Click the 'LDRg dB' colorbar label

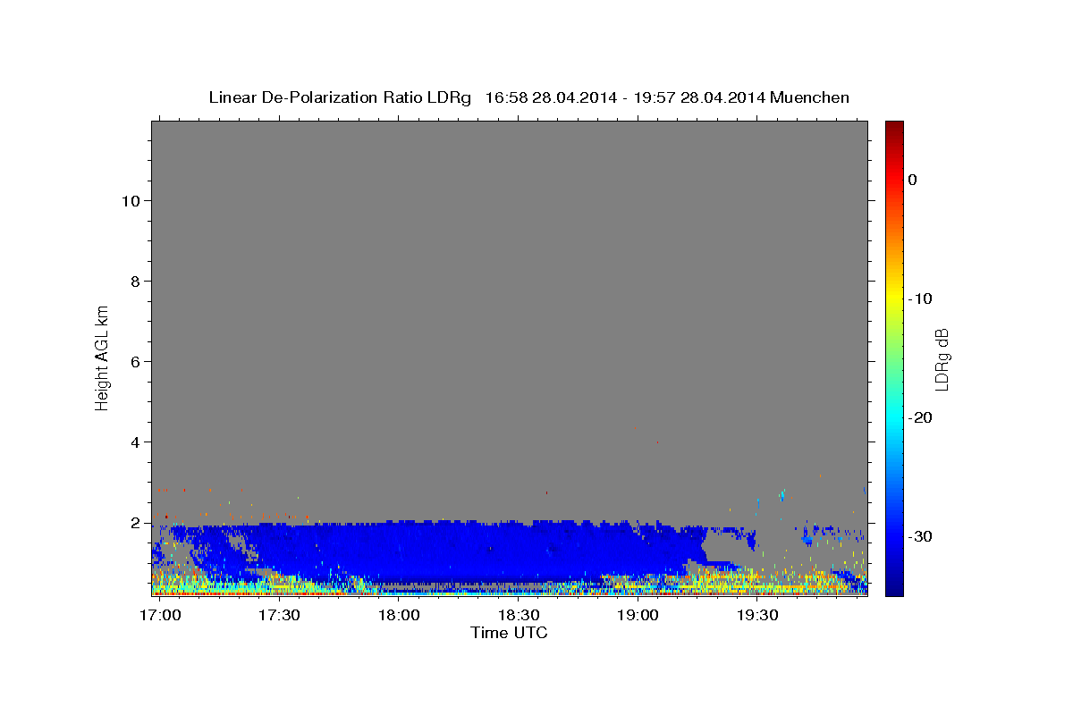click(941, 359)
